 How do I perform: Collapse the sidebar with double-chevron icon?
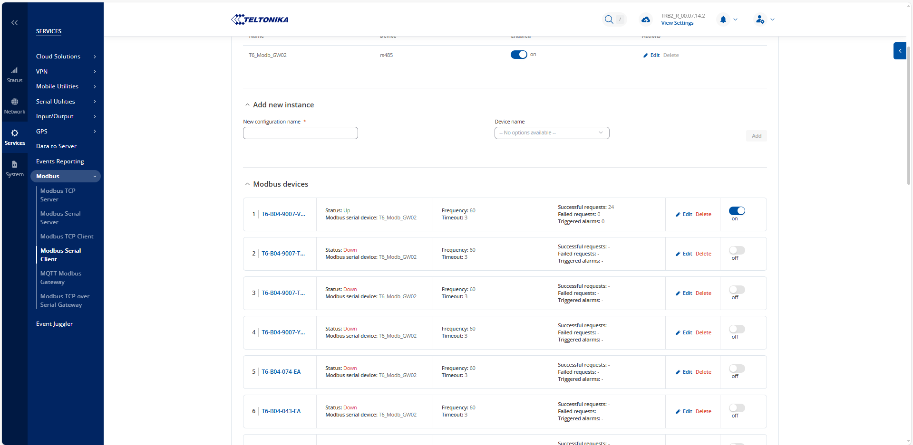coord(15,23)
